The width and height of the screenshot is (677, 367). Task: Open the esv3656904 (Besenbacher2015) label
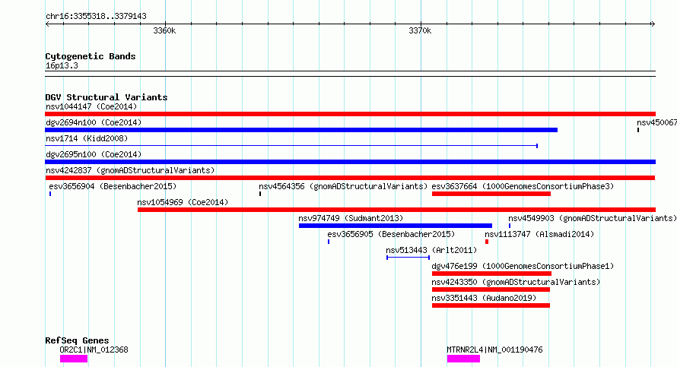coord(113,186)
